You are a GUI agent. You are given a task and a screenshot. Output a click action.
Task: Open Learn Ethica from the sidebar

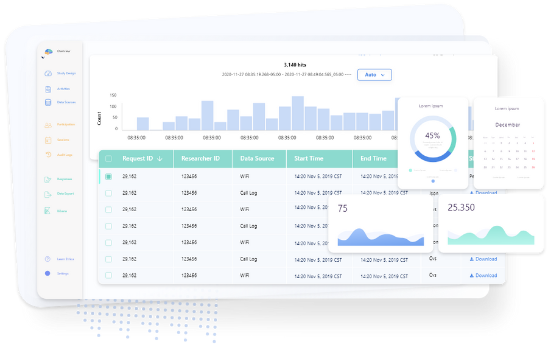(x=47, y=258)
